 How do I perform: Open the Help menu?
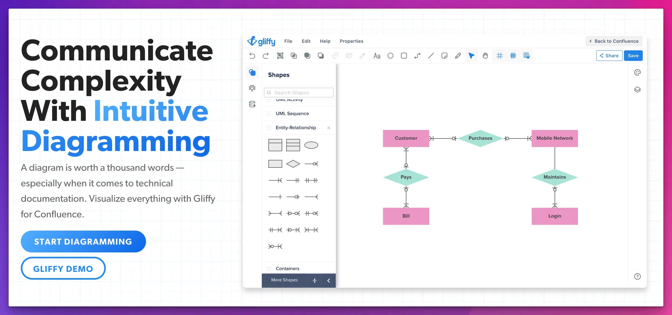click(x=324, y=41)
